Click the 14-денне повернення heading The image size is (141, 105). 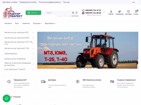click(x=126, y=80)
